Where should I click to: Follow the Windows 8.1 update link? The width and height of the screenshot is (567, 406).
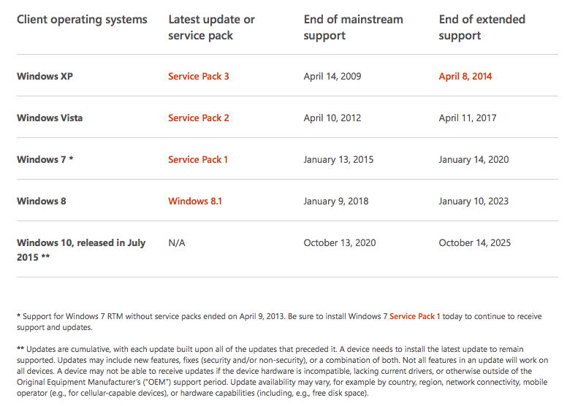tap(194, 201)
